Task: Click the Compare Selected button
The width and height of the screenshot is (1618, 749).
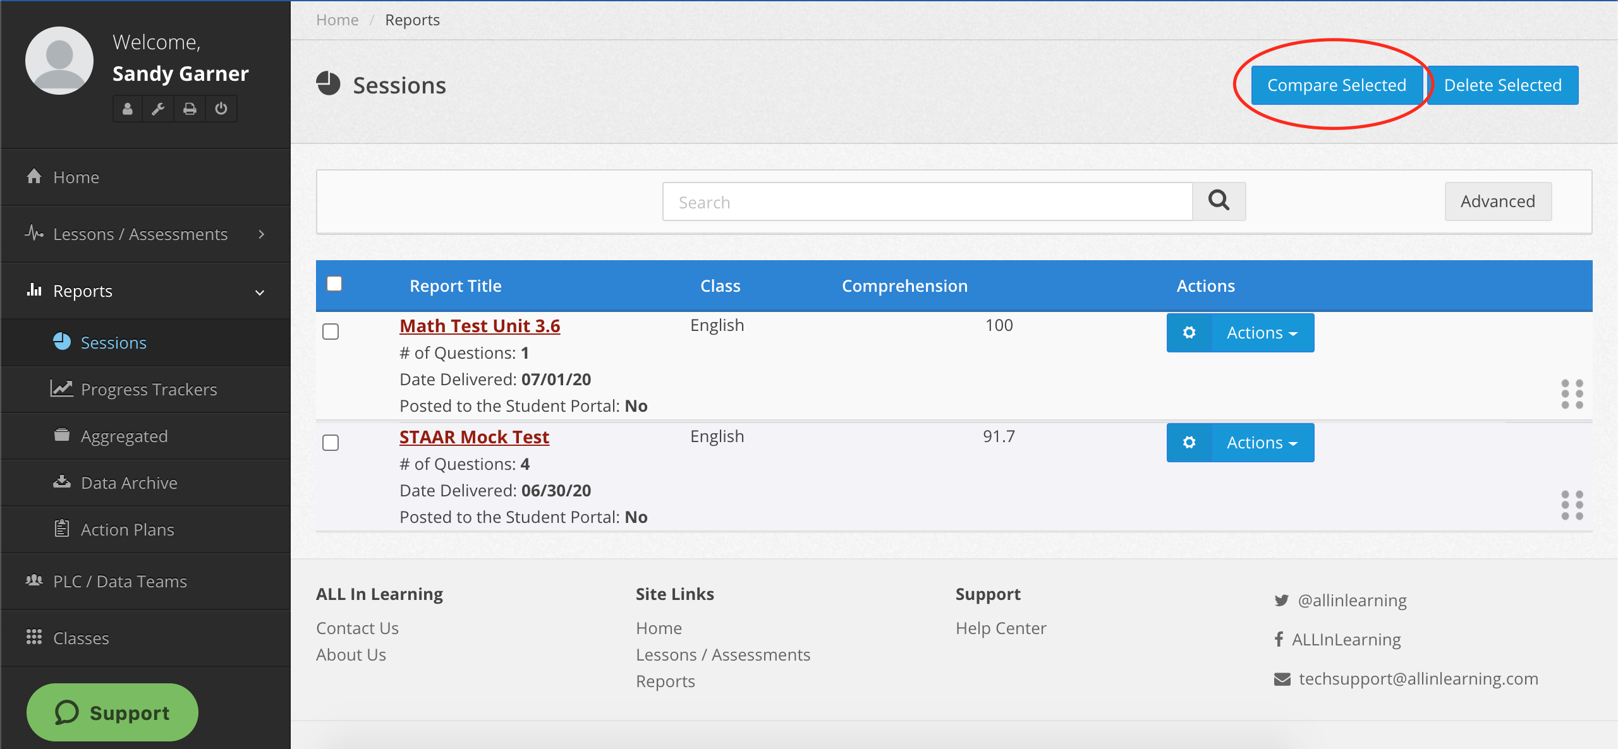Action: pos(1336,85)
